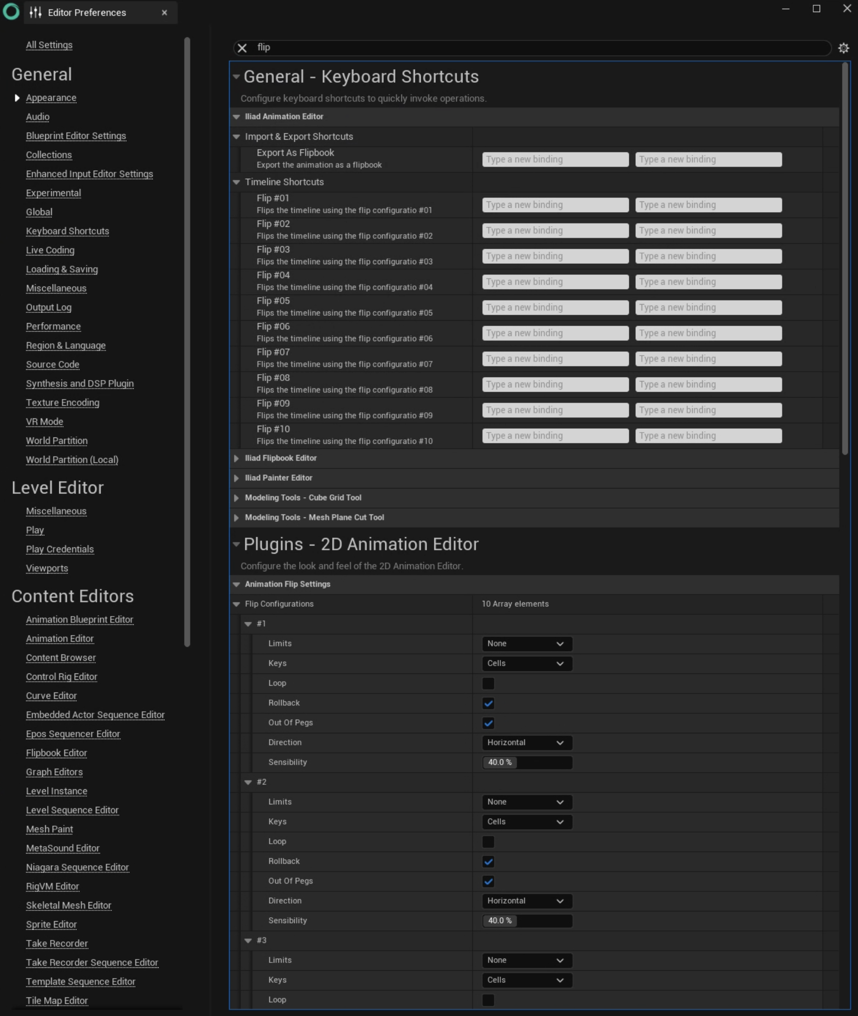This screenshot has width=858, height=1016.
Task: Expand the Iliad Flipbook Editor section
Action: point(236,458)
